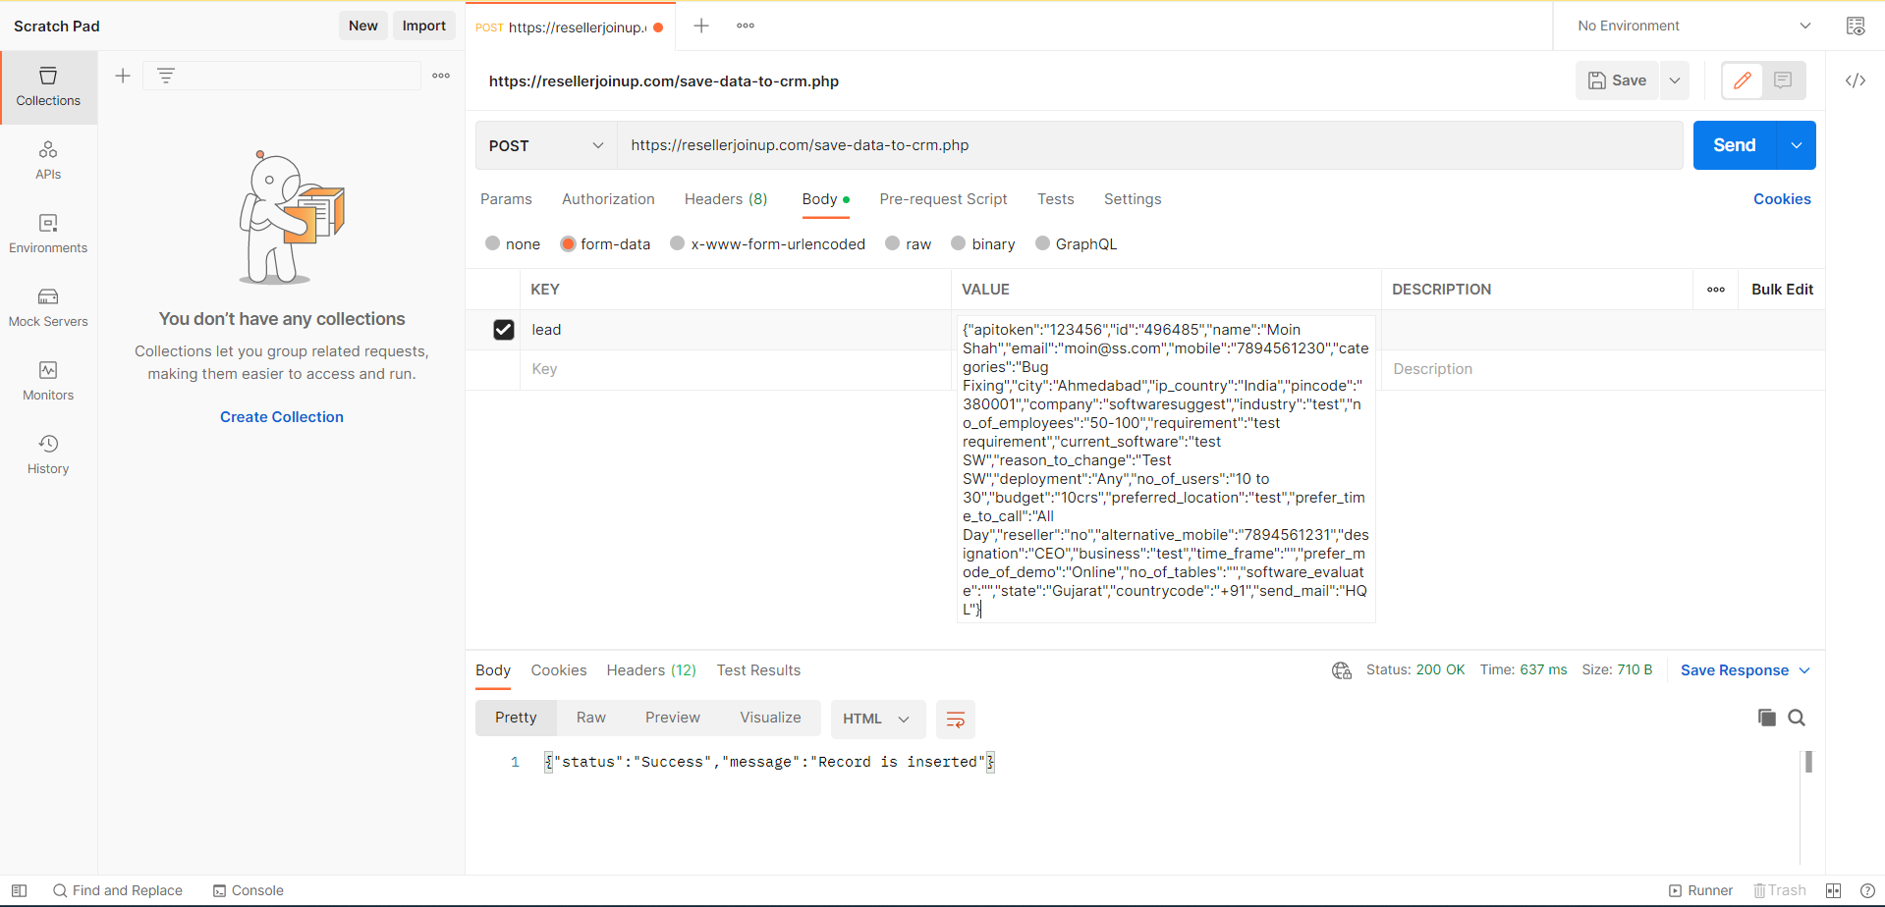The height and width of the screenshot is (907, 1885).
Task: Switch to Tests request tab
Action: click(1056, 199)
